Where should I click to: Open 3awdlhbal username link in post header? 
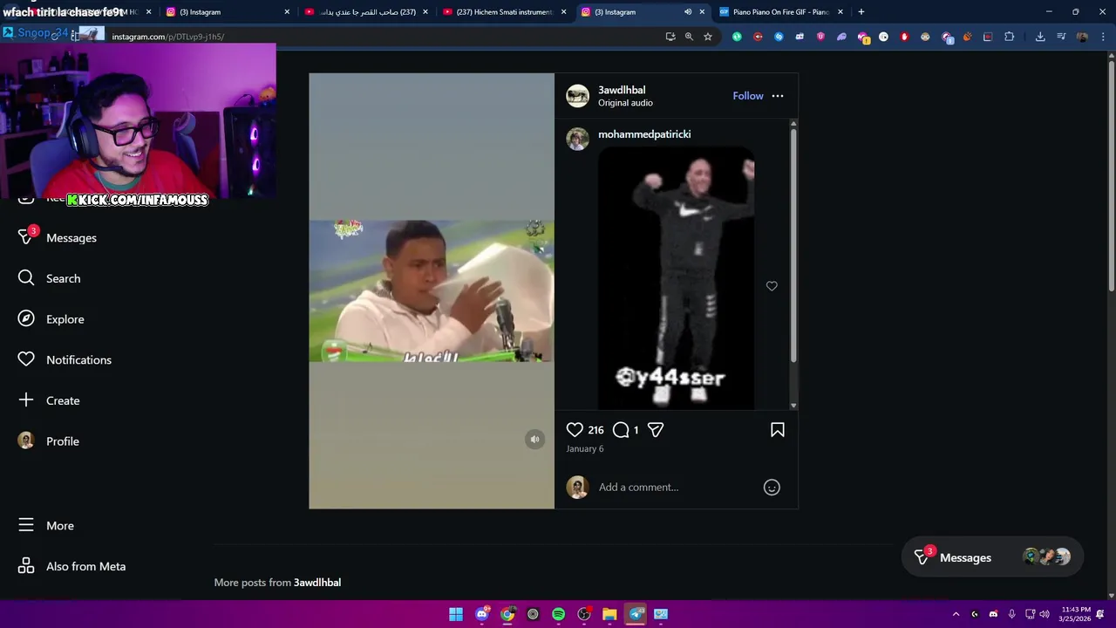(x=622, y=90)
